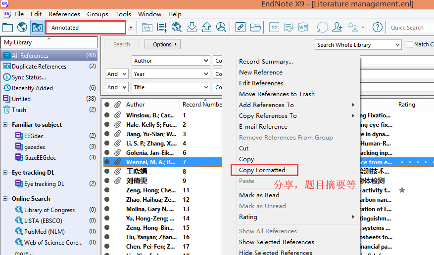Image resolution: width=434 pixels, height=255 pixels.
Task: Select Integrated Library & Online Search Mode icon
Action: click(x=38, y=27)
